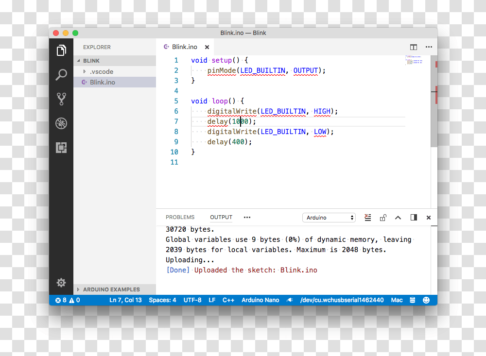Change encoding via UTF-8
This screenshot has height=356, width=486.
point(192,300)
